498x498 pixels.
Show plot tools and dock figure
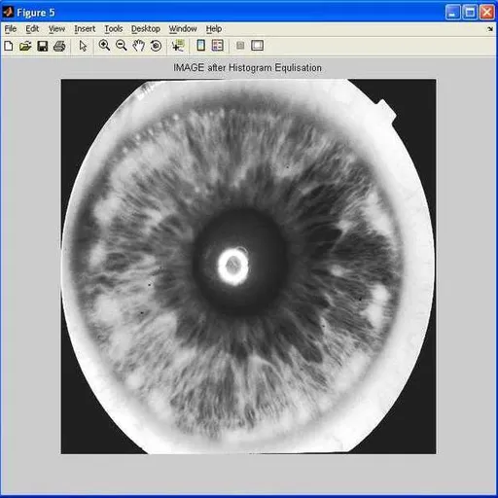258,46
